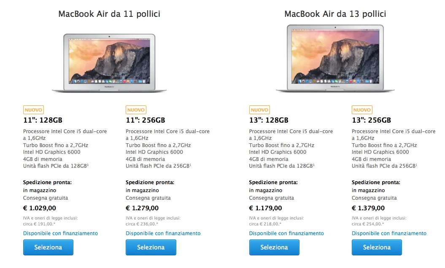Viewport: 445px width, 268px height.
Task: Click the € 1.379,00 price
Action: coord(368,208)
